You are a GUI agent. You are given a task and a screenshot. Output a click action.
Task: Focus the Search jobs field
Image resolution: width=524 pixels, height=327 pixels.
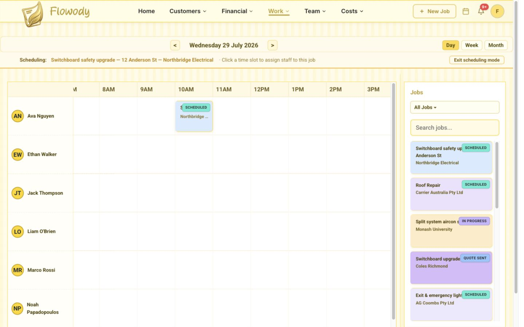coord(455,128)
